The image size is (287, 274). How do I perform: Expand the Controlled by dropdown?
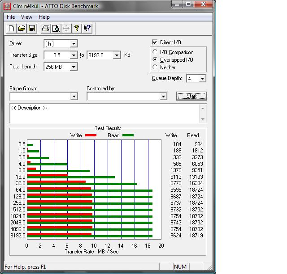pyautogui.click(x=163, y=96)
